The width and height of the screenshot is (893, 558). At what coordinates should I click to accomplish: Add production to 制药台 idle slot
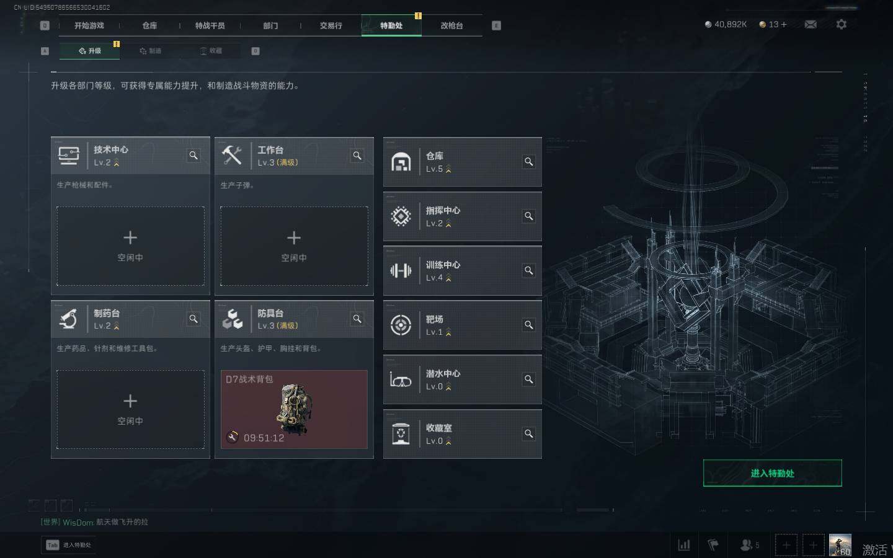pyautogui.click(x=130, y=410)
